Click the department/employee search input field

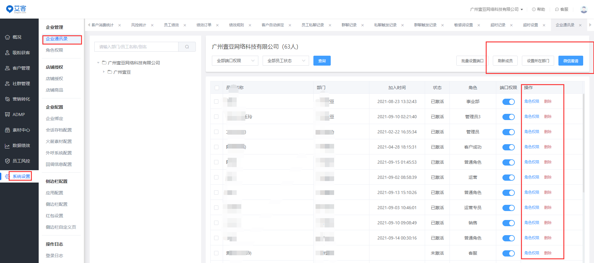tap(136, 47)
